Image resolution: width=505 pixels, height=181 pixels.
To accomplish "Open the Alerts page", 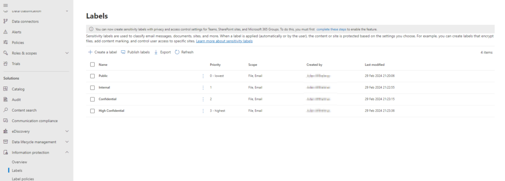I will (x=16, y=32).
